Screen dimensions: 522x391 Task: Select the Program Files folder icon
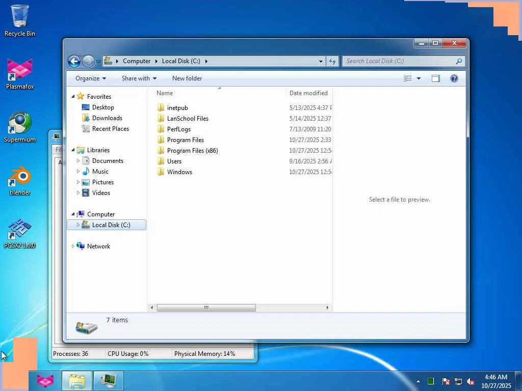coord(161,139)
